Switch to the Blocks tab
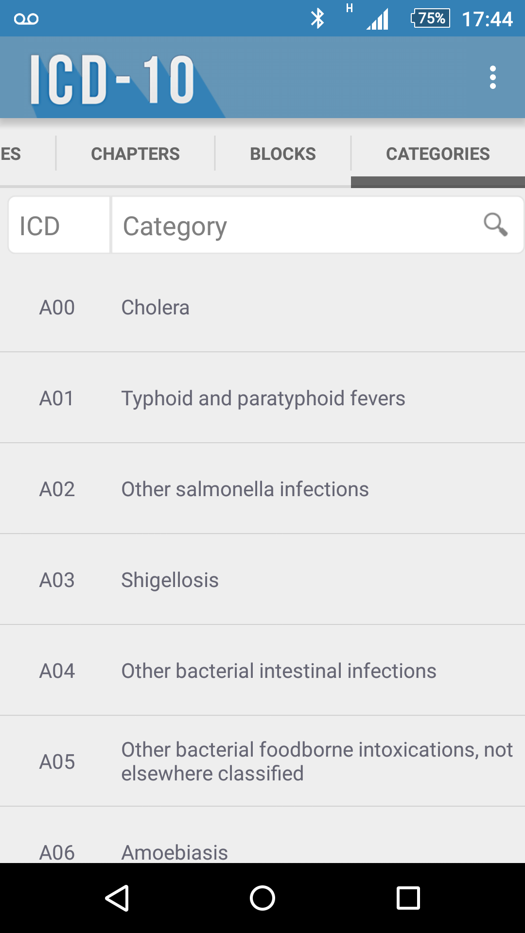The height and width of the screenshot is (933, 525). pos(283,154)
